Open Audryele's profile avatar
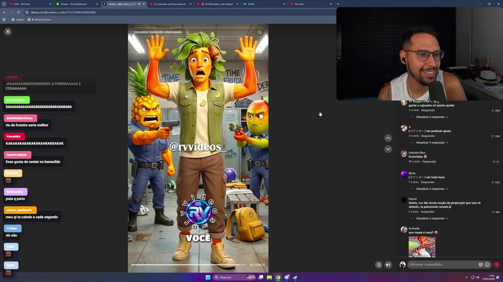Screen dimensions: 503x282 (x=404, y=230)
